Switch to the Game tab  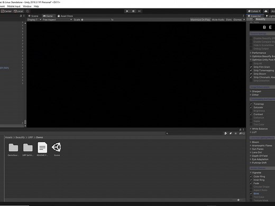coord(48,16)
